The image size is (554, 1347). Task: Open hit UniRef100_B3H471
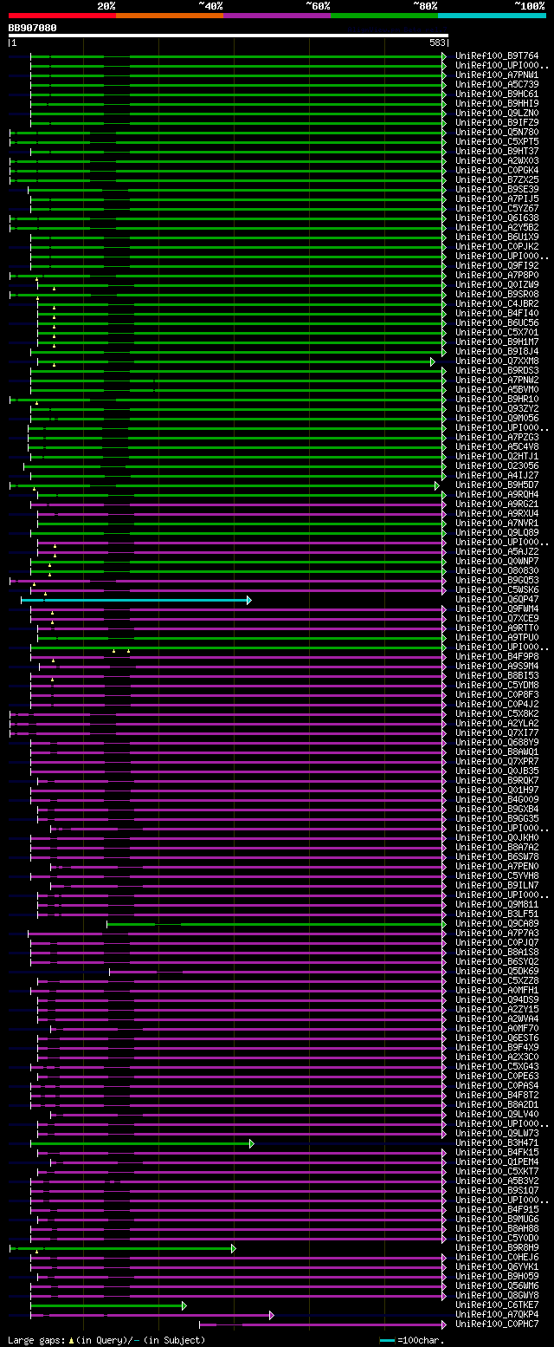pos(497,1143)
